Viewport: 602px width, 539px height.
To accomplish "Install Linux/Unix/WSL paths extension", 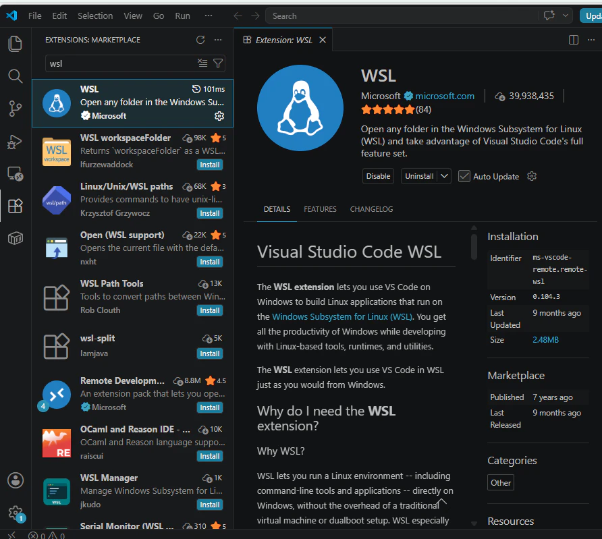I will [210, 213].
